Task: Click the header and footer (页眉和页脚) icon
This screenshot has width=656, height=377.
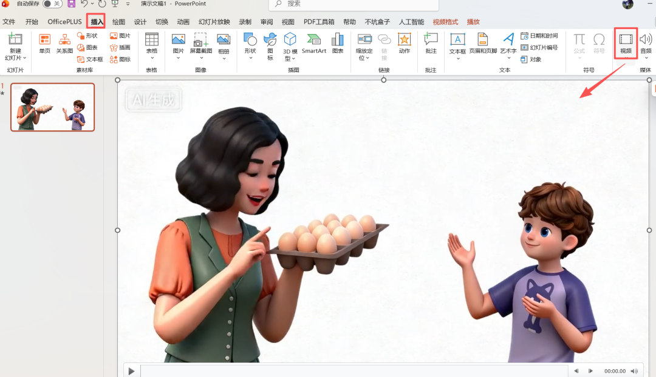Action: click(x=483, y=41)
